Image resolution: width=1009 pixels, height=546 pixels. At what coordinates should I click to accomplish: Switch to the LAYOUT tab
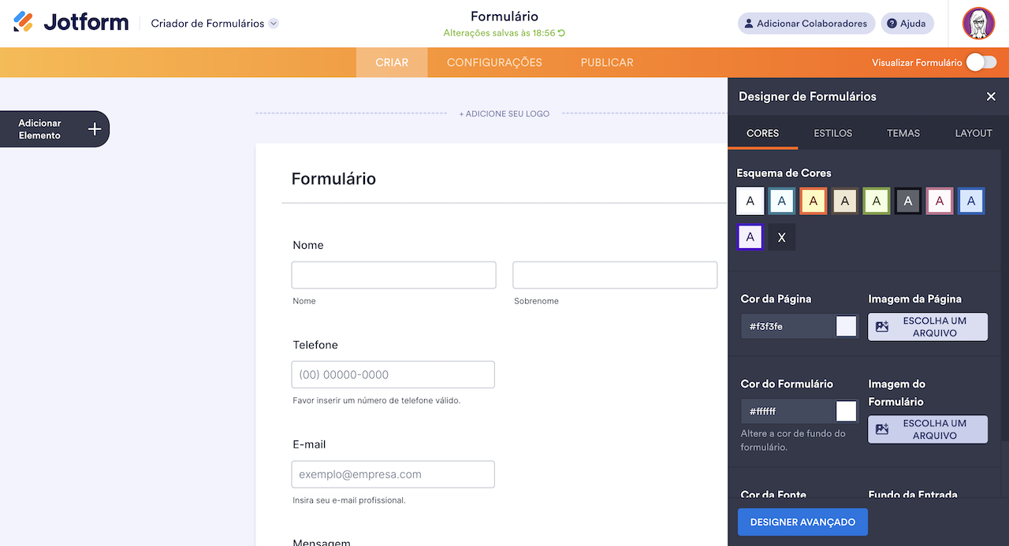(x=973, y=133)
